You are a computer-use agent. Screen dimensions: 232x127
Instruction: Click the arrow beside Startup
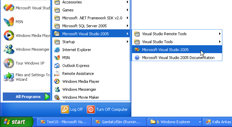point(127,42)
